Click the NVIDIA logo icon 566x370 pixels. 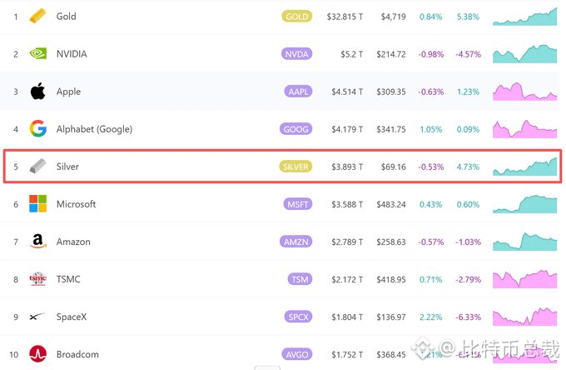pos(38,54)
